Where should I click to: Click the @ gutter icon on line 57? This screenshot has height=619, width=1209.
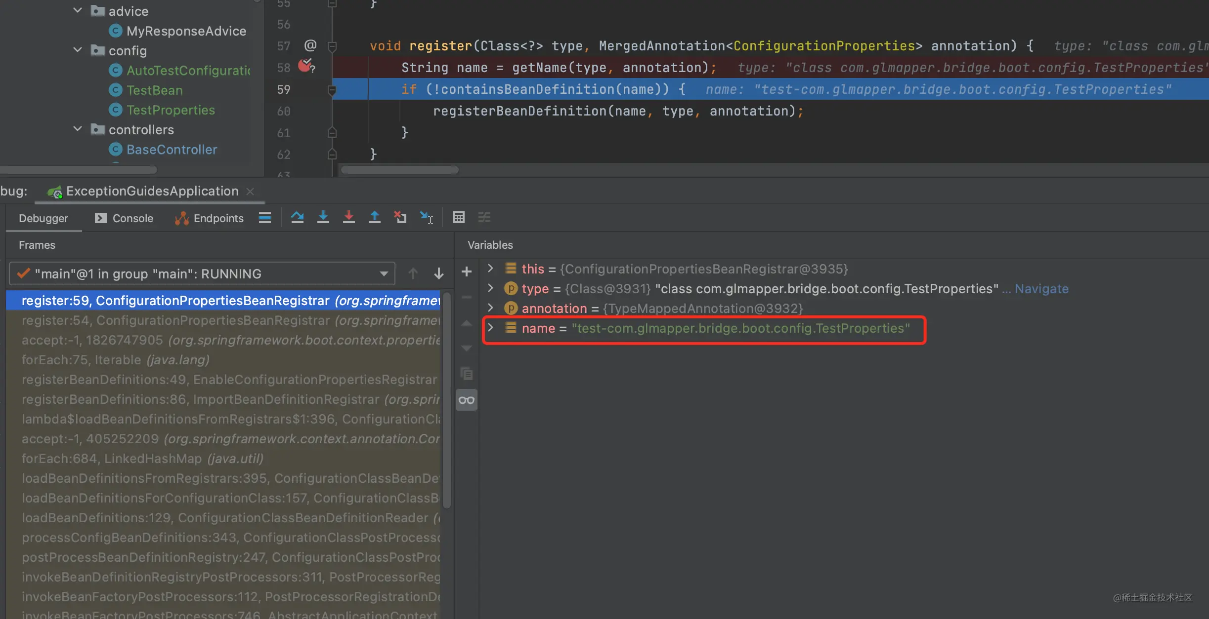pyautogui.click(x=310, y=45)
